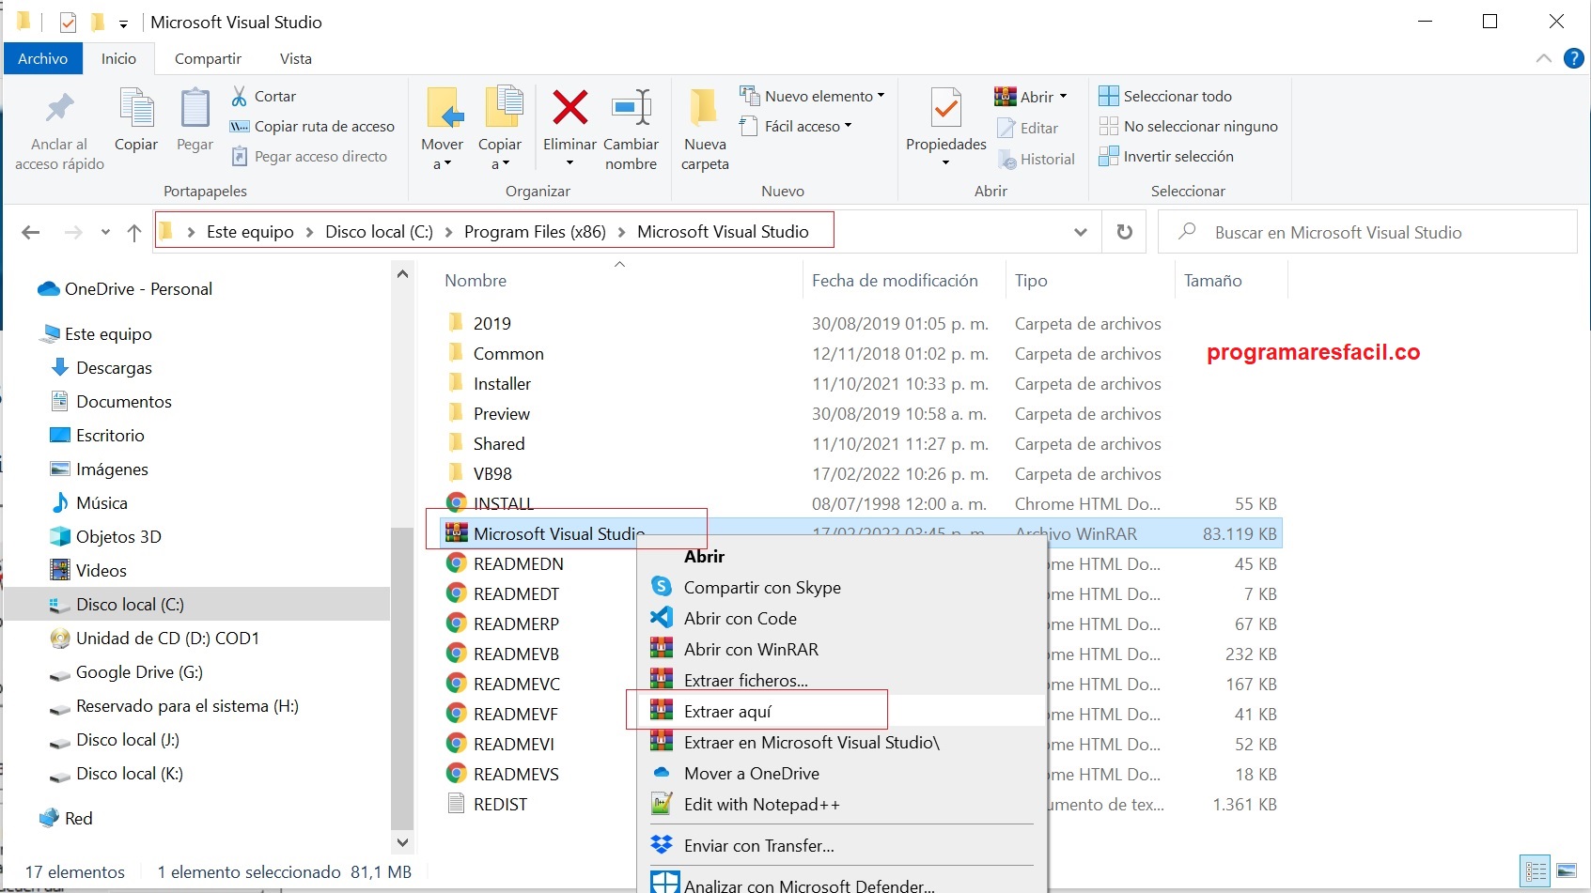
Task: Expand address bar history dropdown chevron
Action: pos(1081,232)
